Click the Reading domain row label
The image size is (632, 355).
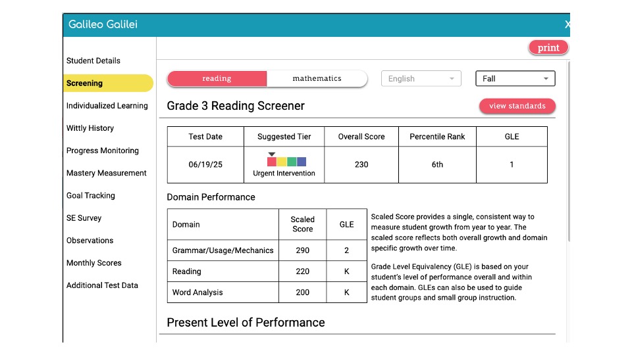coord(186,272)
